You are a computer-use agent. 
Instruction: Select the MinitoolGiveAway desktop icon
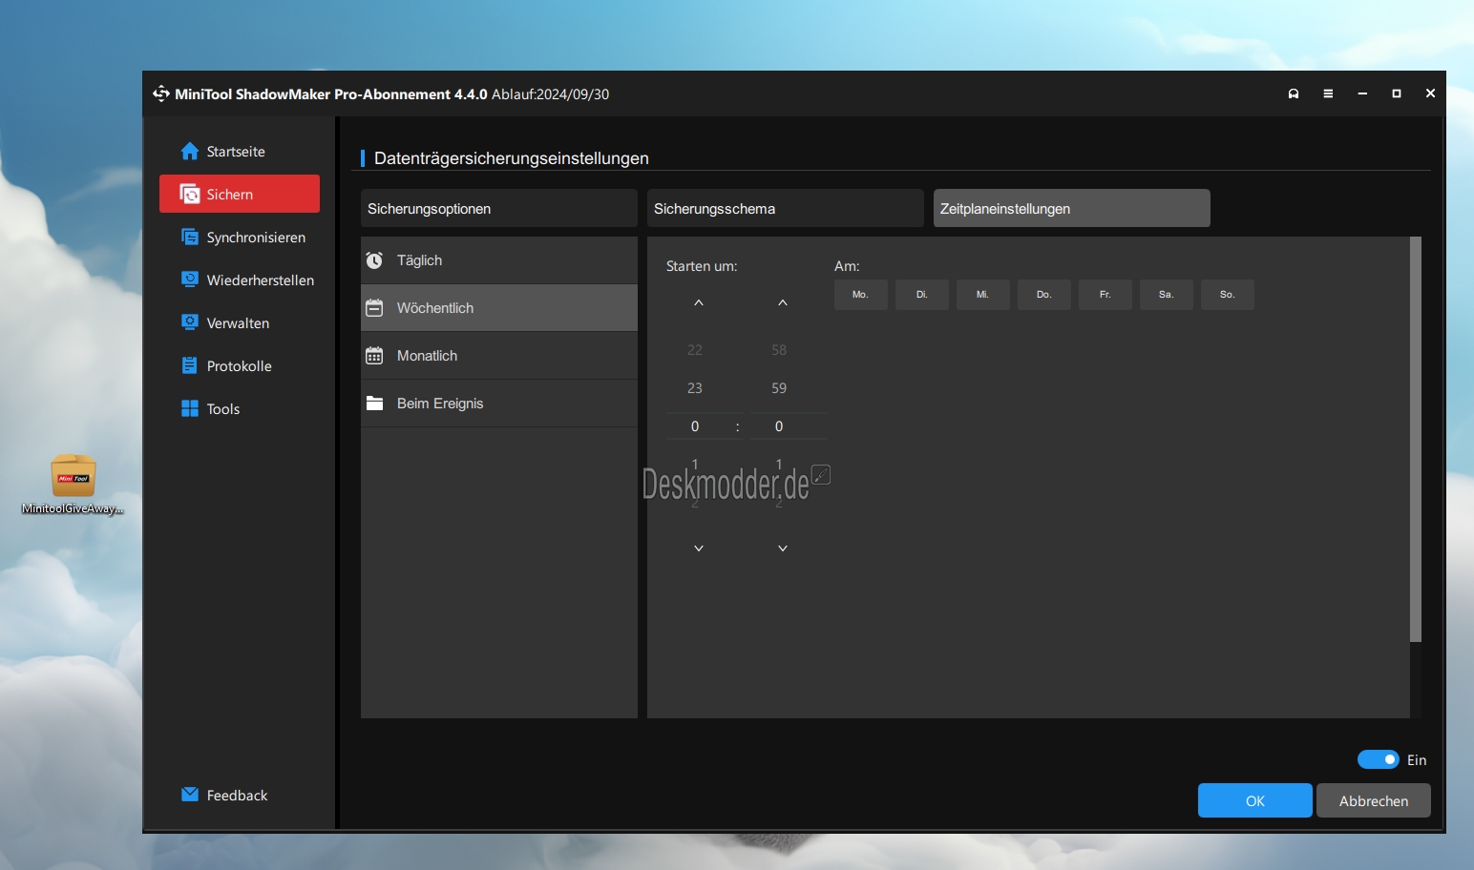[74, 485]
